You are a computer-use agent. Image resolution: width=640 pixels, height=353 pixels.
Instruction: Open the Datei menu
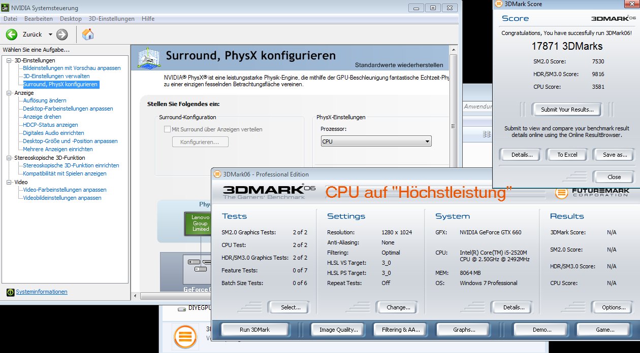click(x=10, y=19)
